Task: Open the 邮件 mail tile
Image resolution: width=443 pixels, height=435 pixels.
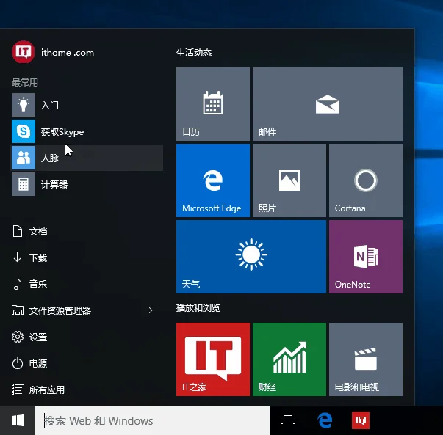Action: [328, 104]
